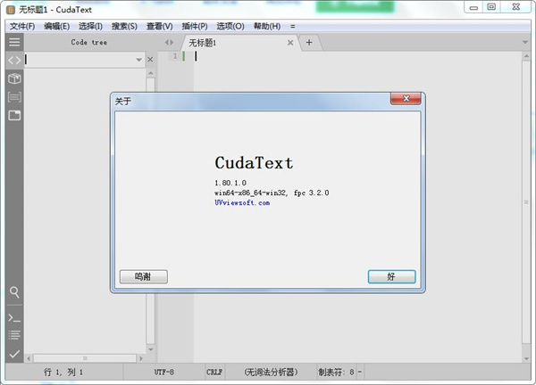Open the 编辑(E) menu
The width and height of the screenshot is (536, 385).
57,26
